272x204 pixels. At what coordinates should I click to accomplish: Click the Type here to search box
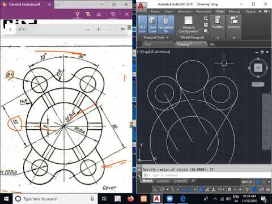55,199
